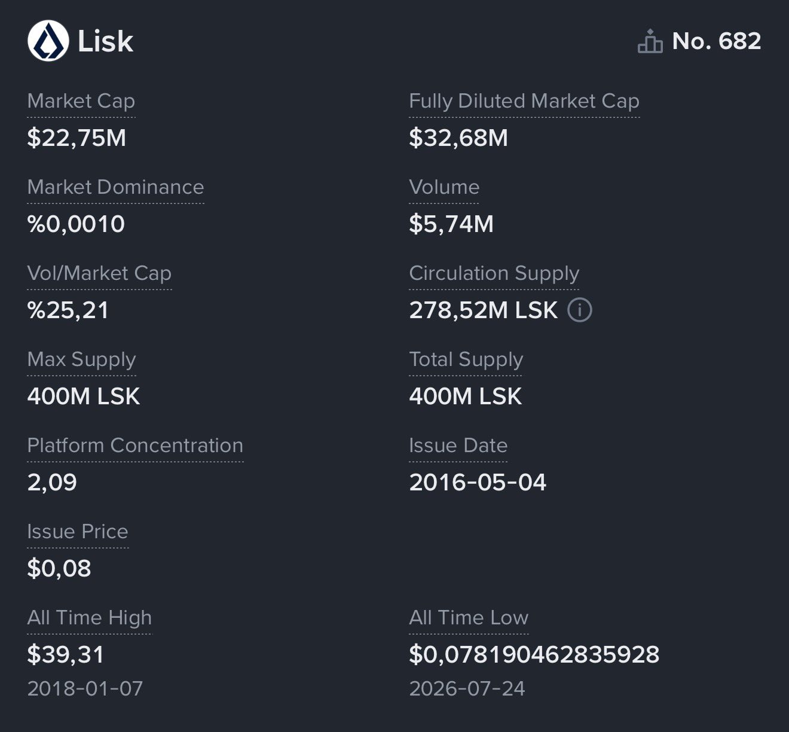Click the Market Cap label

coord(81,101)
